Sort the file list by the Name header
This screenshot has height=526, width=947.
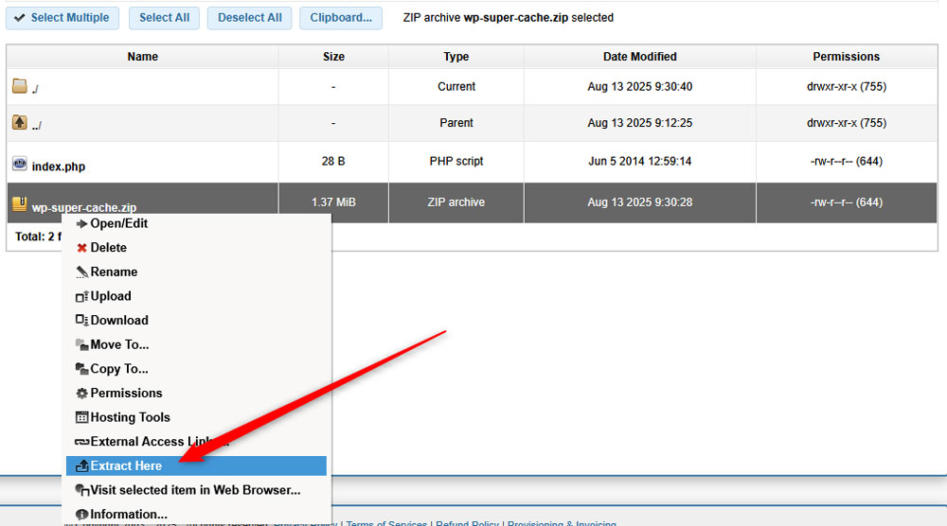click(143, 57)
